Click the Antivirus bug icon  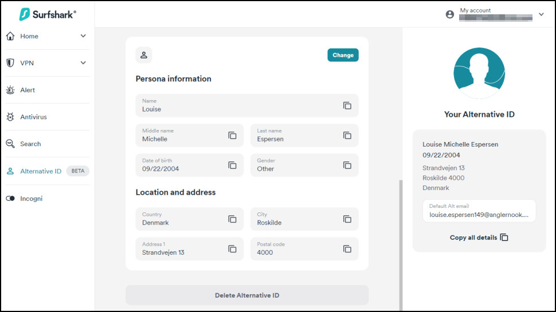pyautogui.click(x=10, y=117)
